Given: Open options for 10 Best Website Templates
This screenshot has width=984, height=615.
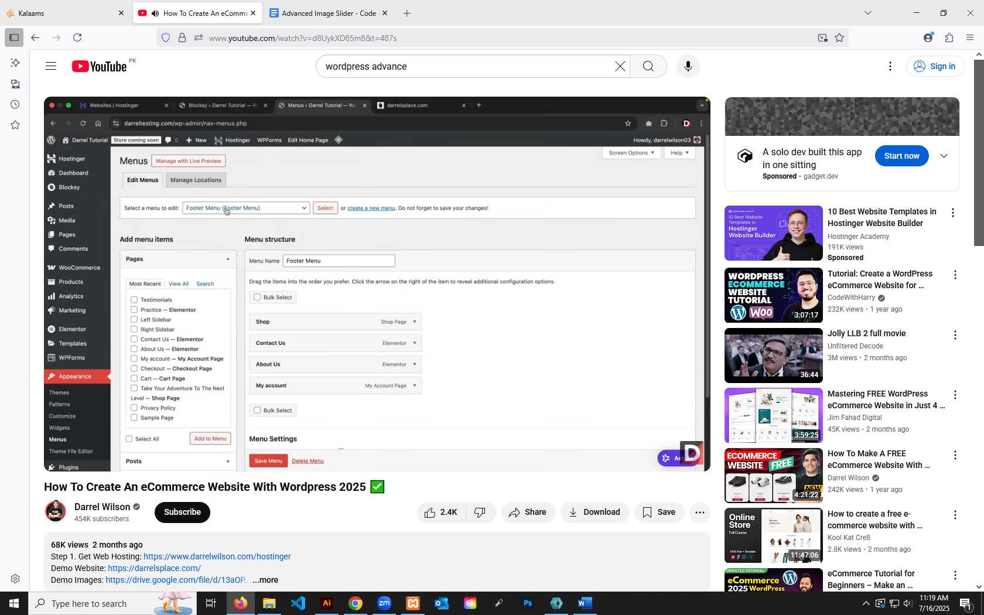Looking at the screenshot, I should (953, 213).
